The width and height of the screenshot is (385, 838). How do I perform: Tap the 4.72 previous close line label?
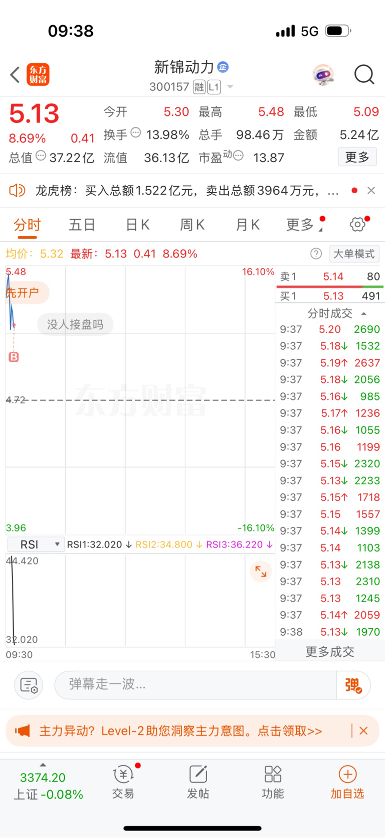point(16,400)
